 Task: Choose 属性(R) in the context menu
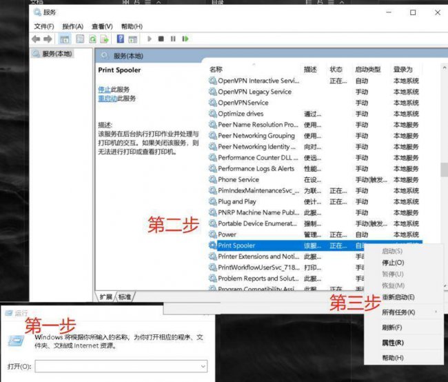point(393,343)
